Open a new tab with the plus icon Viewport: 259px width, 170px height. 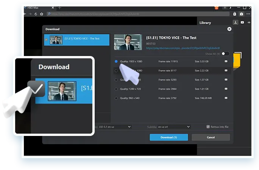click(59, 8)
